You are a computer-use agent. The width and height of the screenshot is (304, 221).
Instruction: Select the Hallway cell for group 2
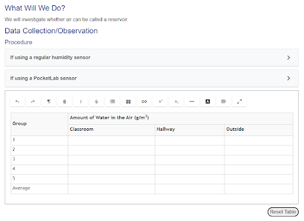click(189, 150)
